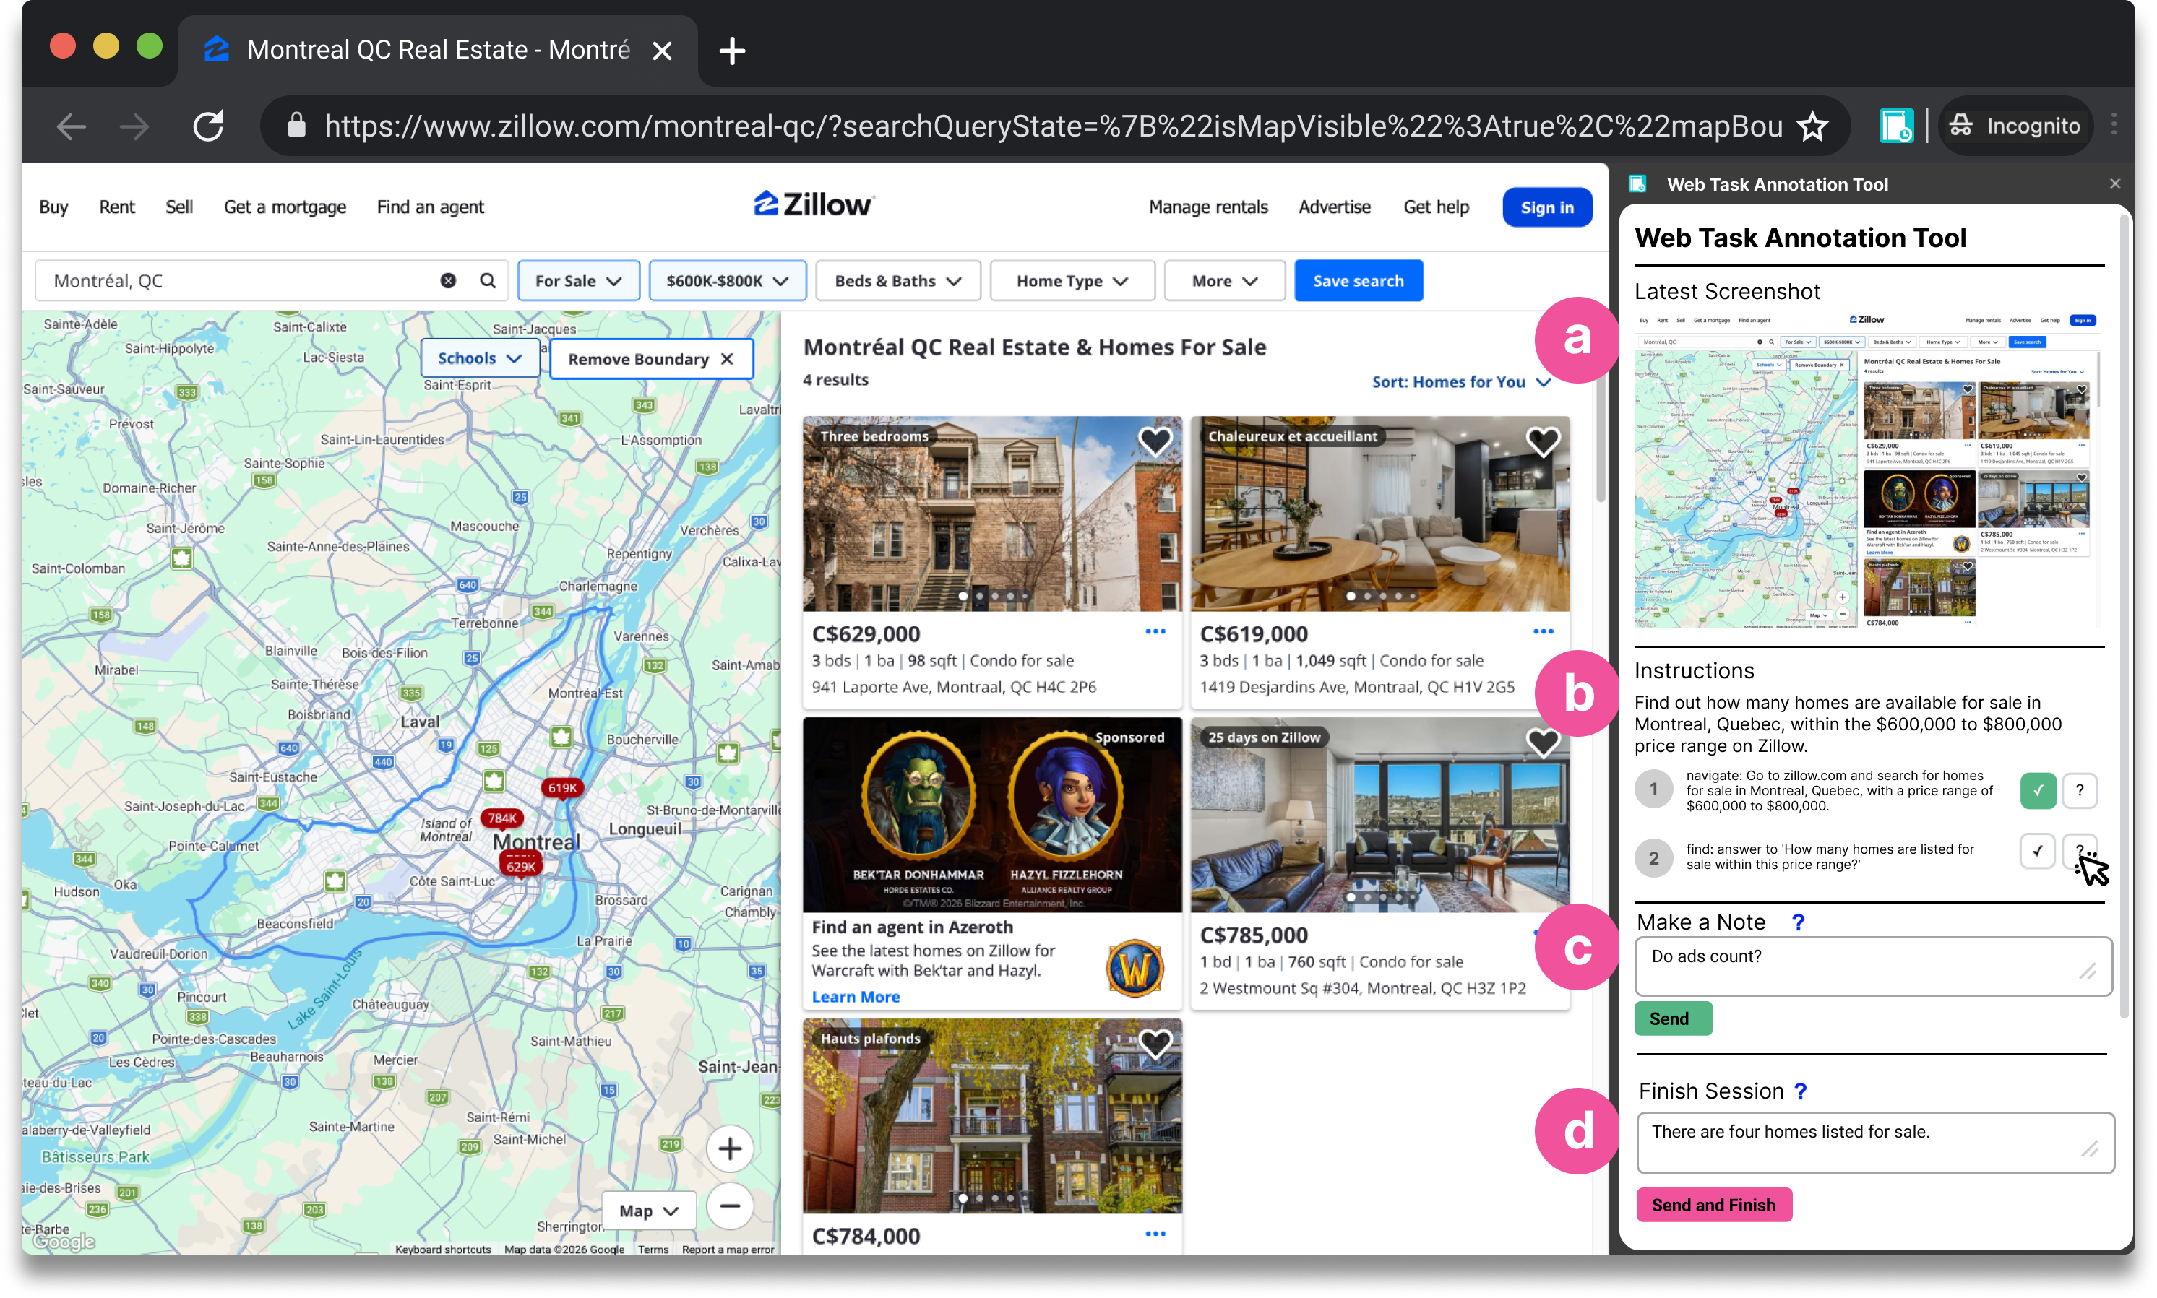Open more options for C$619,000 listing
Viewport: 2157px width, 1298px height.
pyautogui.click(x=1543, y=631)
